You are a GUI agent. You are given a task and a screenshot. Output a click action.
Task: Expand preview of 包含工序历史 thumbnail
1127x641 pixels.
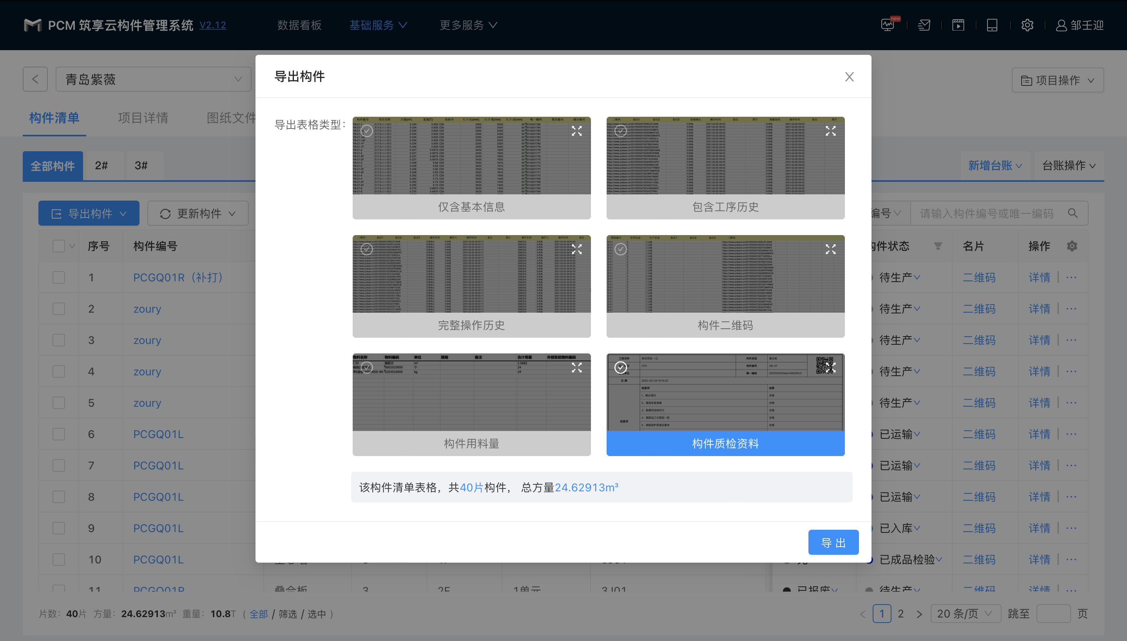830,131
